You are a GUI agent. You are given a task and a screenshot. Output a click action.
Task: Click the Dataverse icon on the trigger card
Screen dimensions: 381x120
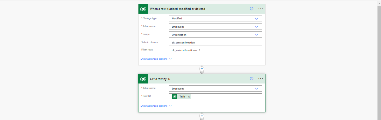point(143,9)
